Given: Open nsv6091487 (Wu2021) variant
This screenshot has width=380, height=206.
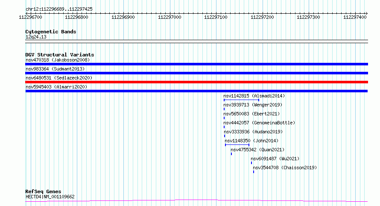Looking at the screenshot, I should click(x=275, y=159).
